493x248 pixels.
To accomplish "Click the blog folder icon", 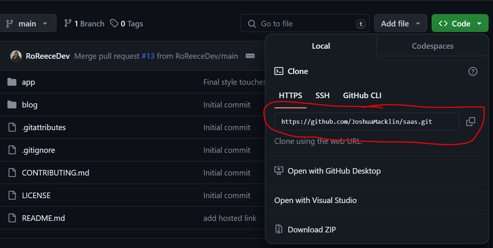I will 12,105.
